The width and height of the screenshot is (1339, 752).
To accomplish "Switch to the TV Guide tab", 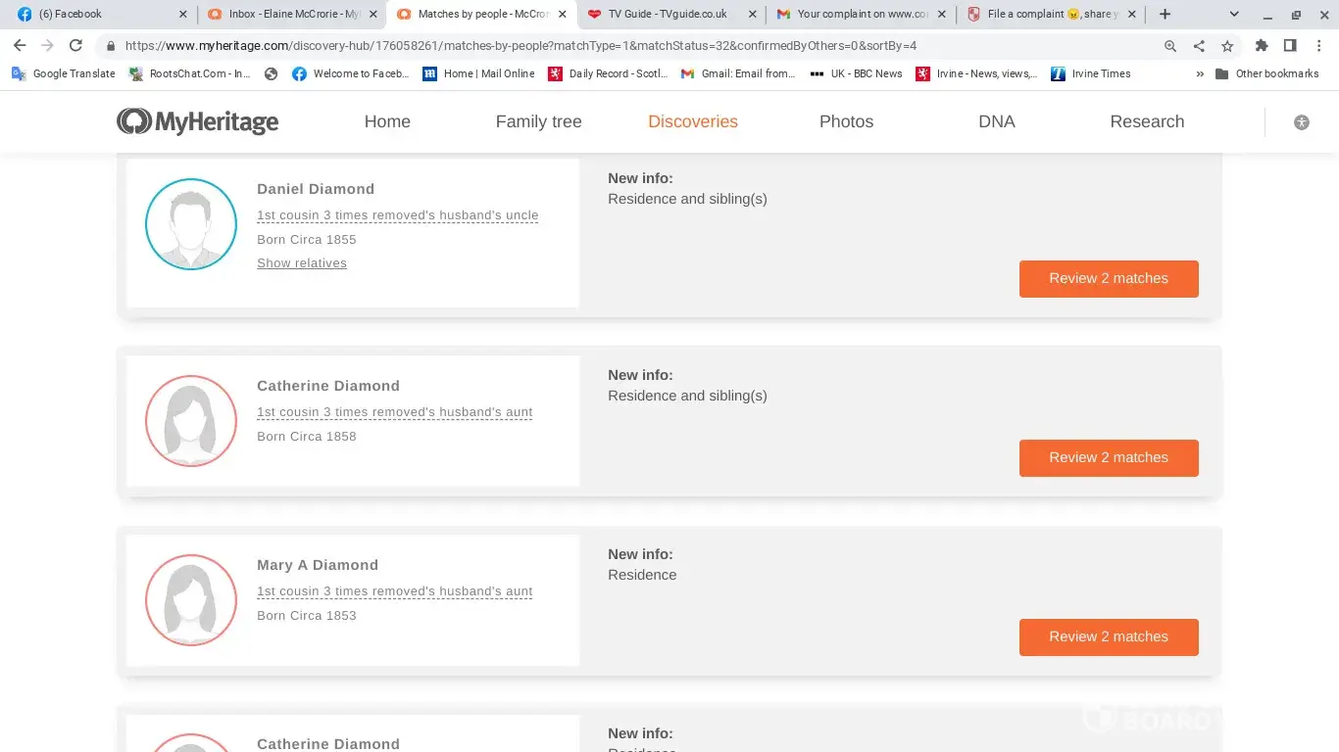I will pos(667,14).
